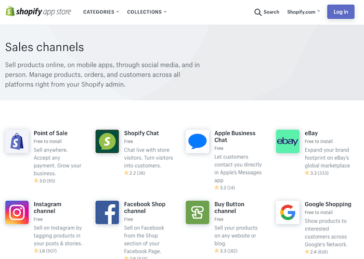Click Point of Sale rating 3.0 (85)
Viewport: 364px width, 259px height.
click(x=45, y=180)
